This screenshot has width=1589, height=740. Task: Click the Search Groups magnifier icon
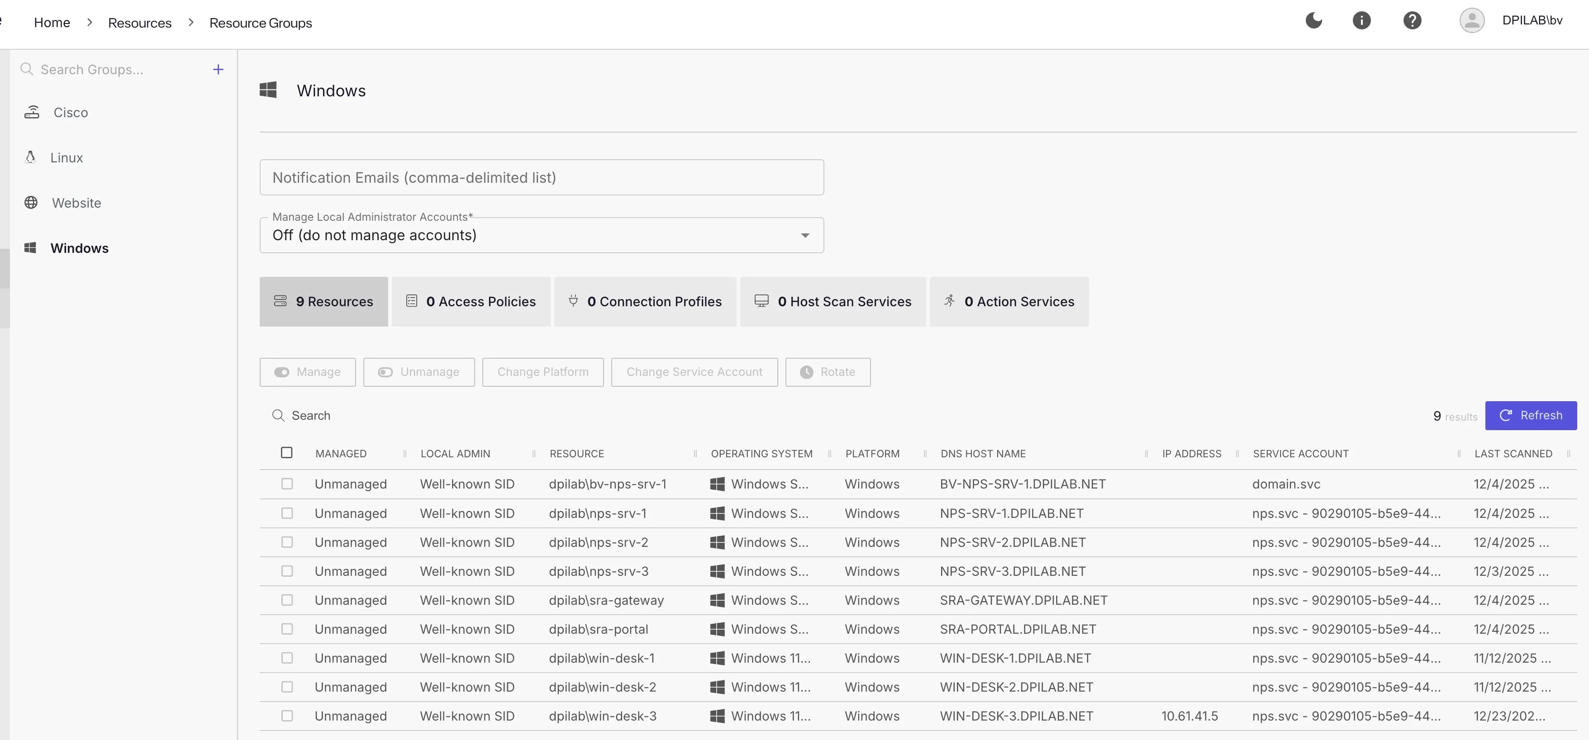pos(27,69)
